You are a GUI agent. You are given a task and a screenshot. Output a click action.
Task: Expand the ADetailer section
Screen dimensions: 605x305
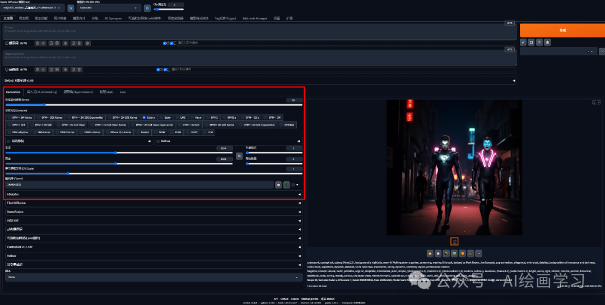click(153, 194)
